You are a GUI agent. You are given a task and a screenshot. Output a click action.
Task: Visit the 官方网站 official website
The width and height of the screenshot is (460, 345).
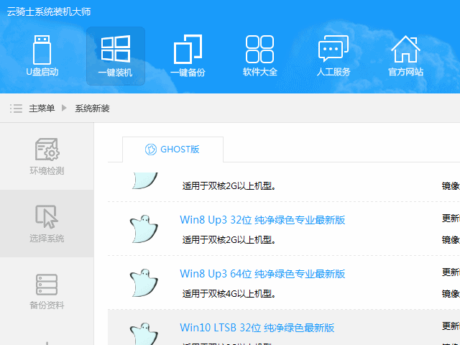[x=405, y=56]
